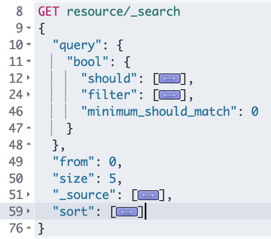271x239 pixels.
Task: Expand the folded "filter" array widget
Action: point(170,95)
